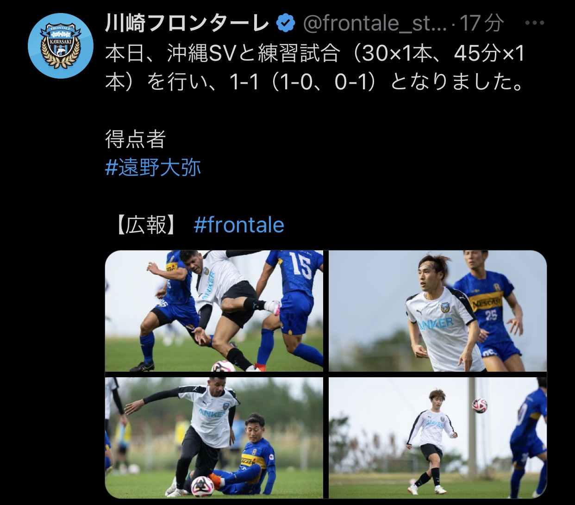Click the tweet text about 沖縄SV practice match

(316, 68)
